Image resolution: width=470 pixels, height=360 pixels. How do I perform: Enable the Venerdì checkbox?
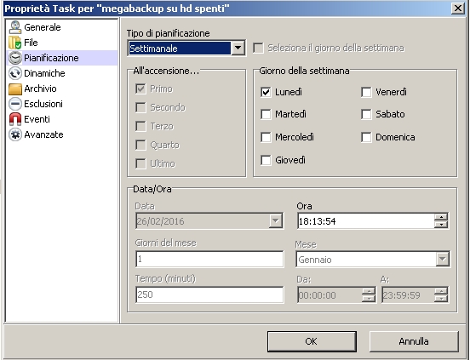point(366,92)
